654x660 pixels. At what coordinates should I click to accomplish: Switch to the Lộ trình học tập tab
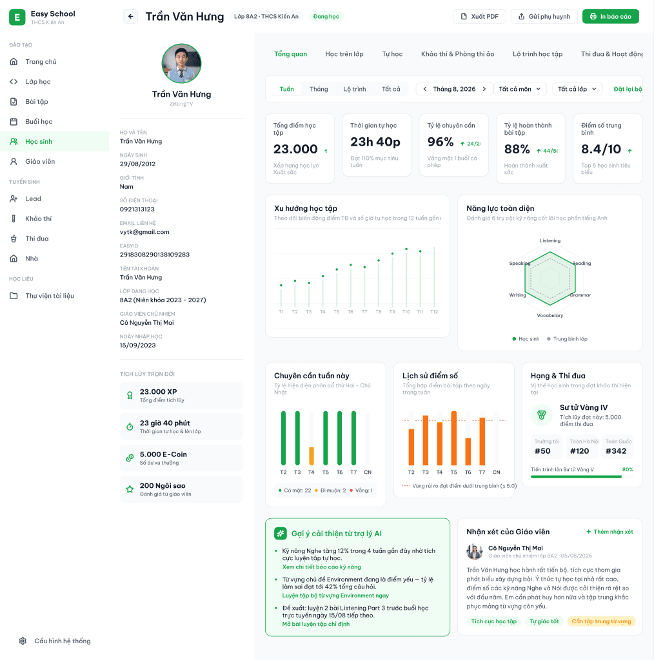tap(538, 54)
